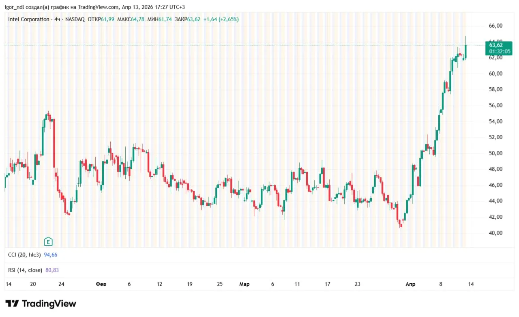Click the 46,00 price axis label
The width and height of the screenshot is (519, 317).
[495, 185]
